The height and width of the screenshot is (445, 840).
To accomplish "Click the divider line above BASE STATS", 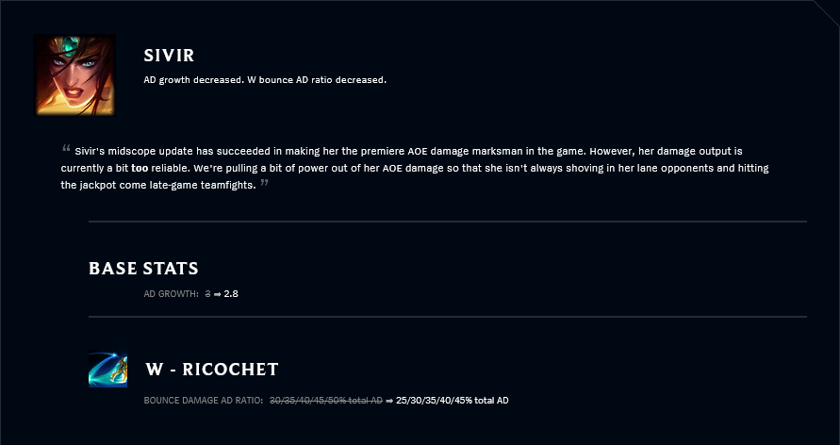I will tap(447, 222).
